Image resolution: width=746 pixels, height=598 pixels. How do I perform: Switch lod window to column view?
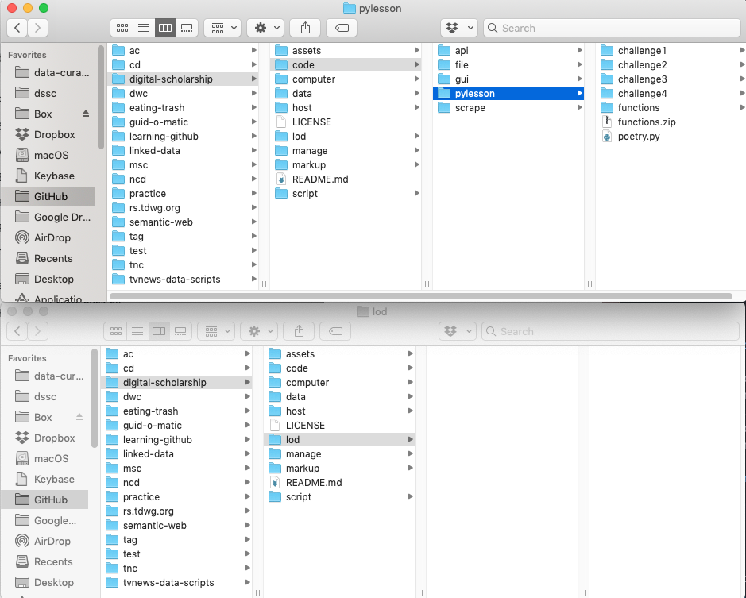point(159,331)
